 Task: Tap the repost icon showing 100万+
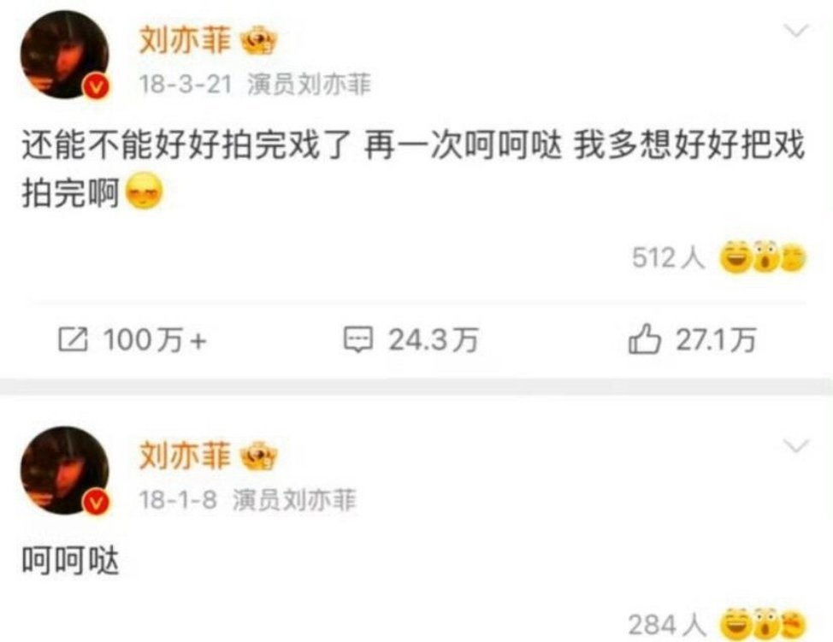pos(73,340)
